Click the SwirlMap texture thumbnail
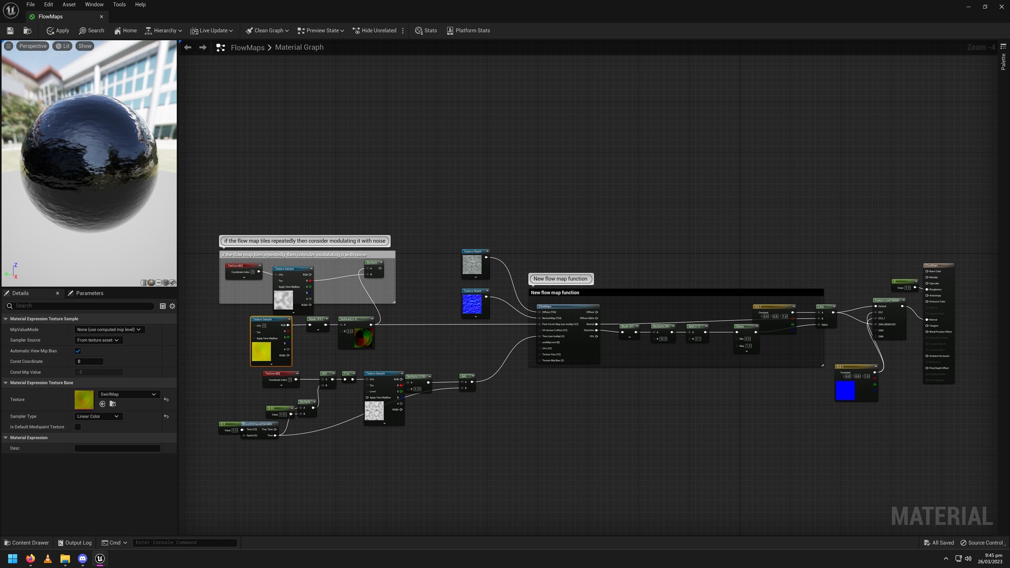Viewport: 1010px width, 568px height. (x=84, y=400)
